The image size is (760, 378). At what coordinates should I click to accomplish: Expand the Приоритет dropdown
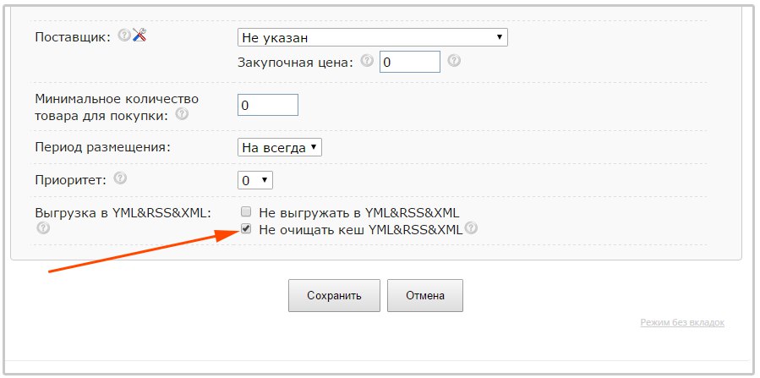point(255,180)
